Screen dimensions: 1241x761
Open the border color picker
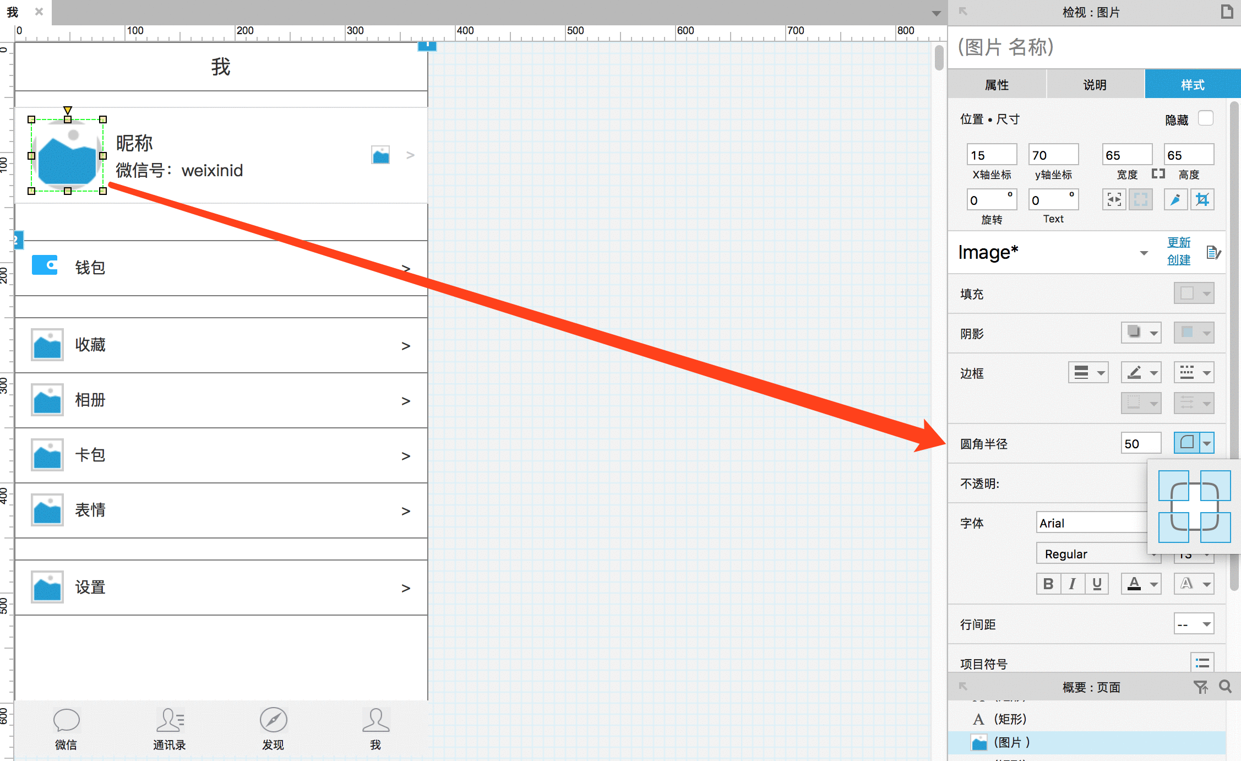coord(1141,372)
